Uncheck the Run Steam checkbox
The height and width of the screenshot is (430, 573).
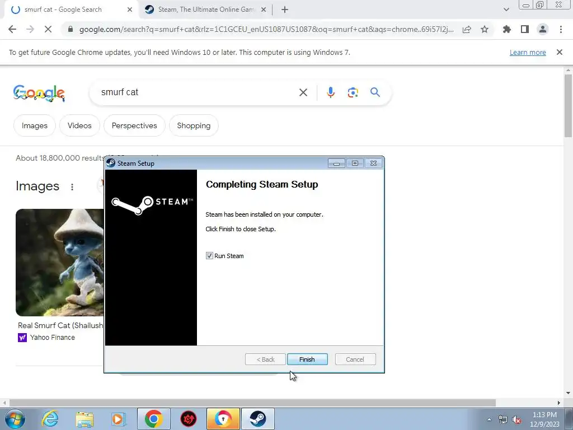click(x=209, y=255)
